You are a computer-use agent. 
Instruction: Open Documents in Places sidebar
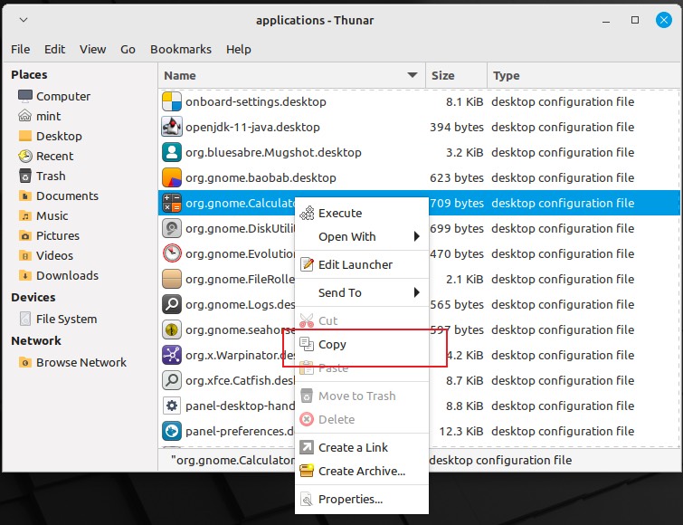click(x=67, y=196)
